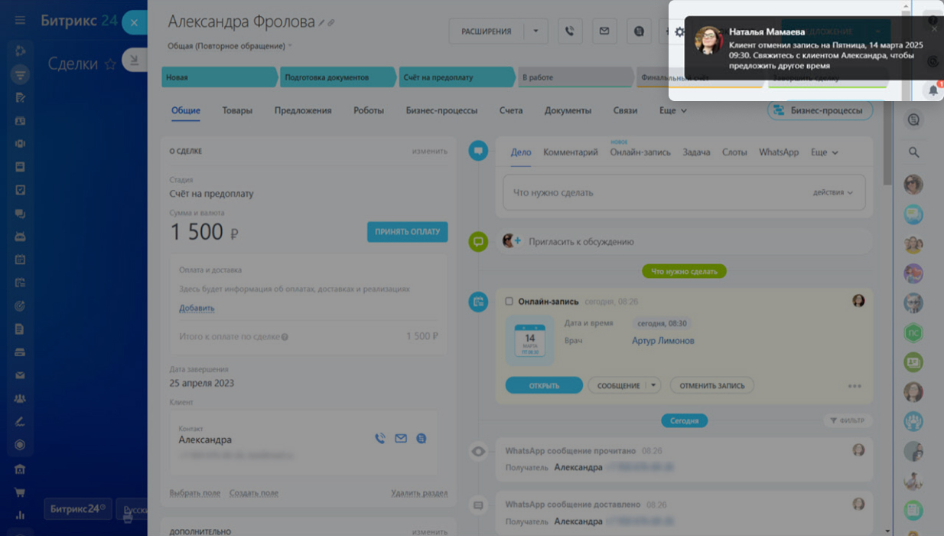
Task: Click ОТКРЫТЬ in the Онлайн-запись card
Action: click(544, 385)
